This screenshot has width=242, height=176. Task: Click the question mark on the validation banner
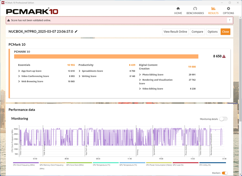click(x=229, y=19)
